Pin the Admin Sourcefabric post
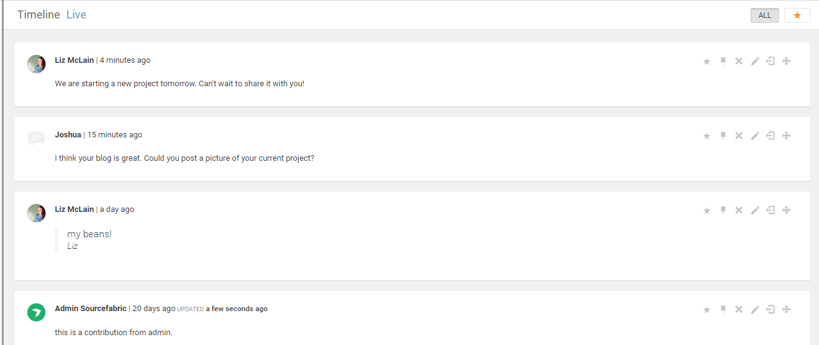The height and width of the screenshot is (345, 819). (723, 309)
